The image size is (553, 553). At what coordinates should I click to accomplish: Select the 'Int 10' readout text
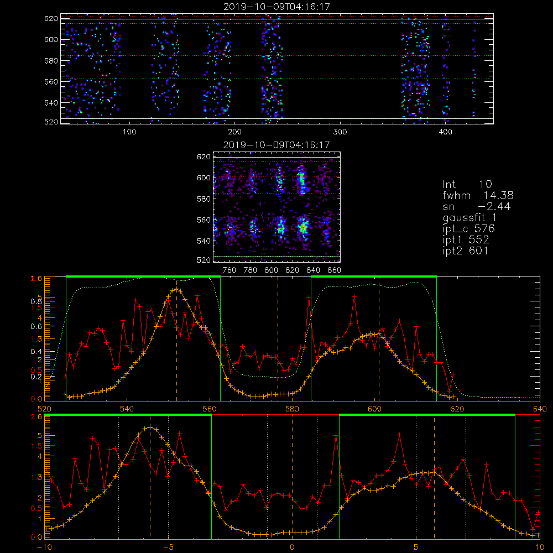pyautogui.click(x=467, y=184)
